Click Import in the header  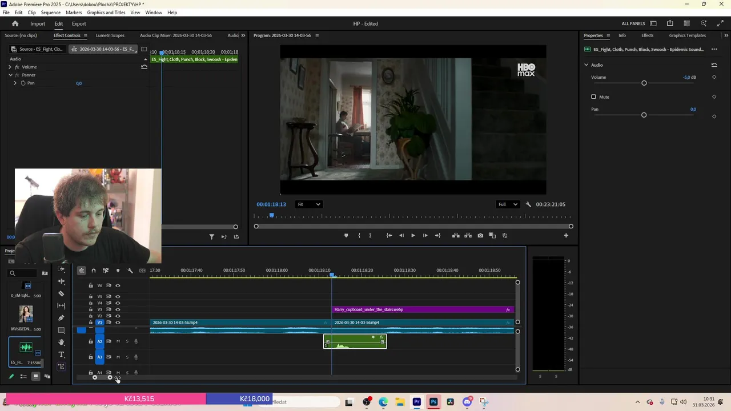coord(38,23)
